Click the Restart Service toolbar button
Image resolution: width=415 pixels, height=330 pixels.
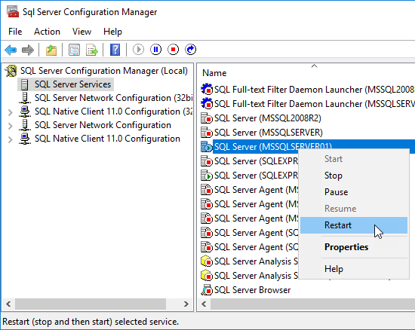tap(191, 50)
